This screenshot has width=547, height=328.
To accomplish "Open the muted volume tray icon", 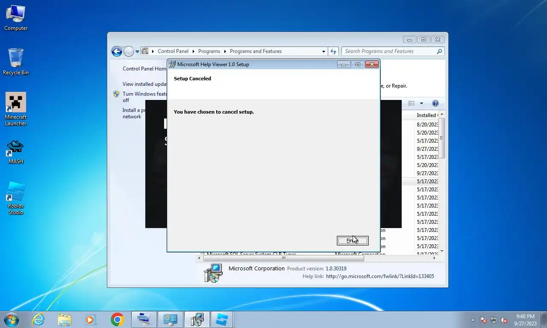I will click(504, 320).
